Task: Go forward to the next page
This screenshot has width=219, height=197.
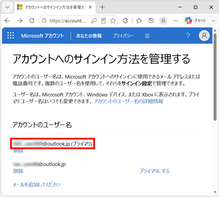Action: [20, 21]
